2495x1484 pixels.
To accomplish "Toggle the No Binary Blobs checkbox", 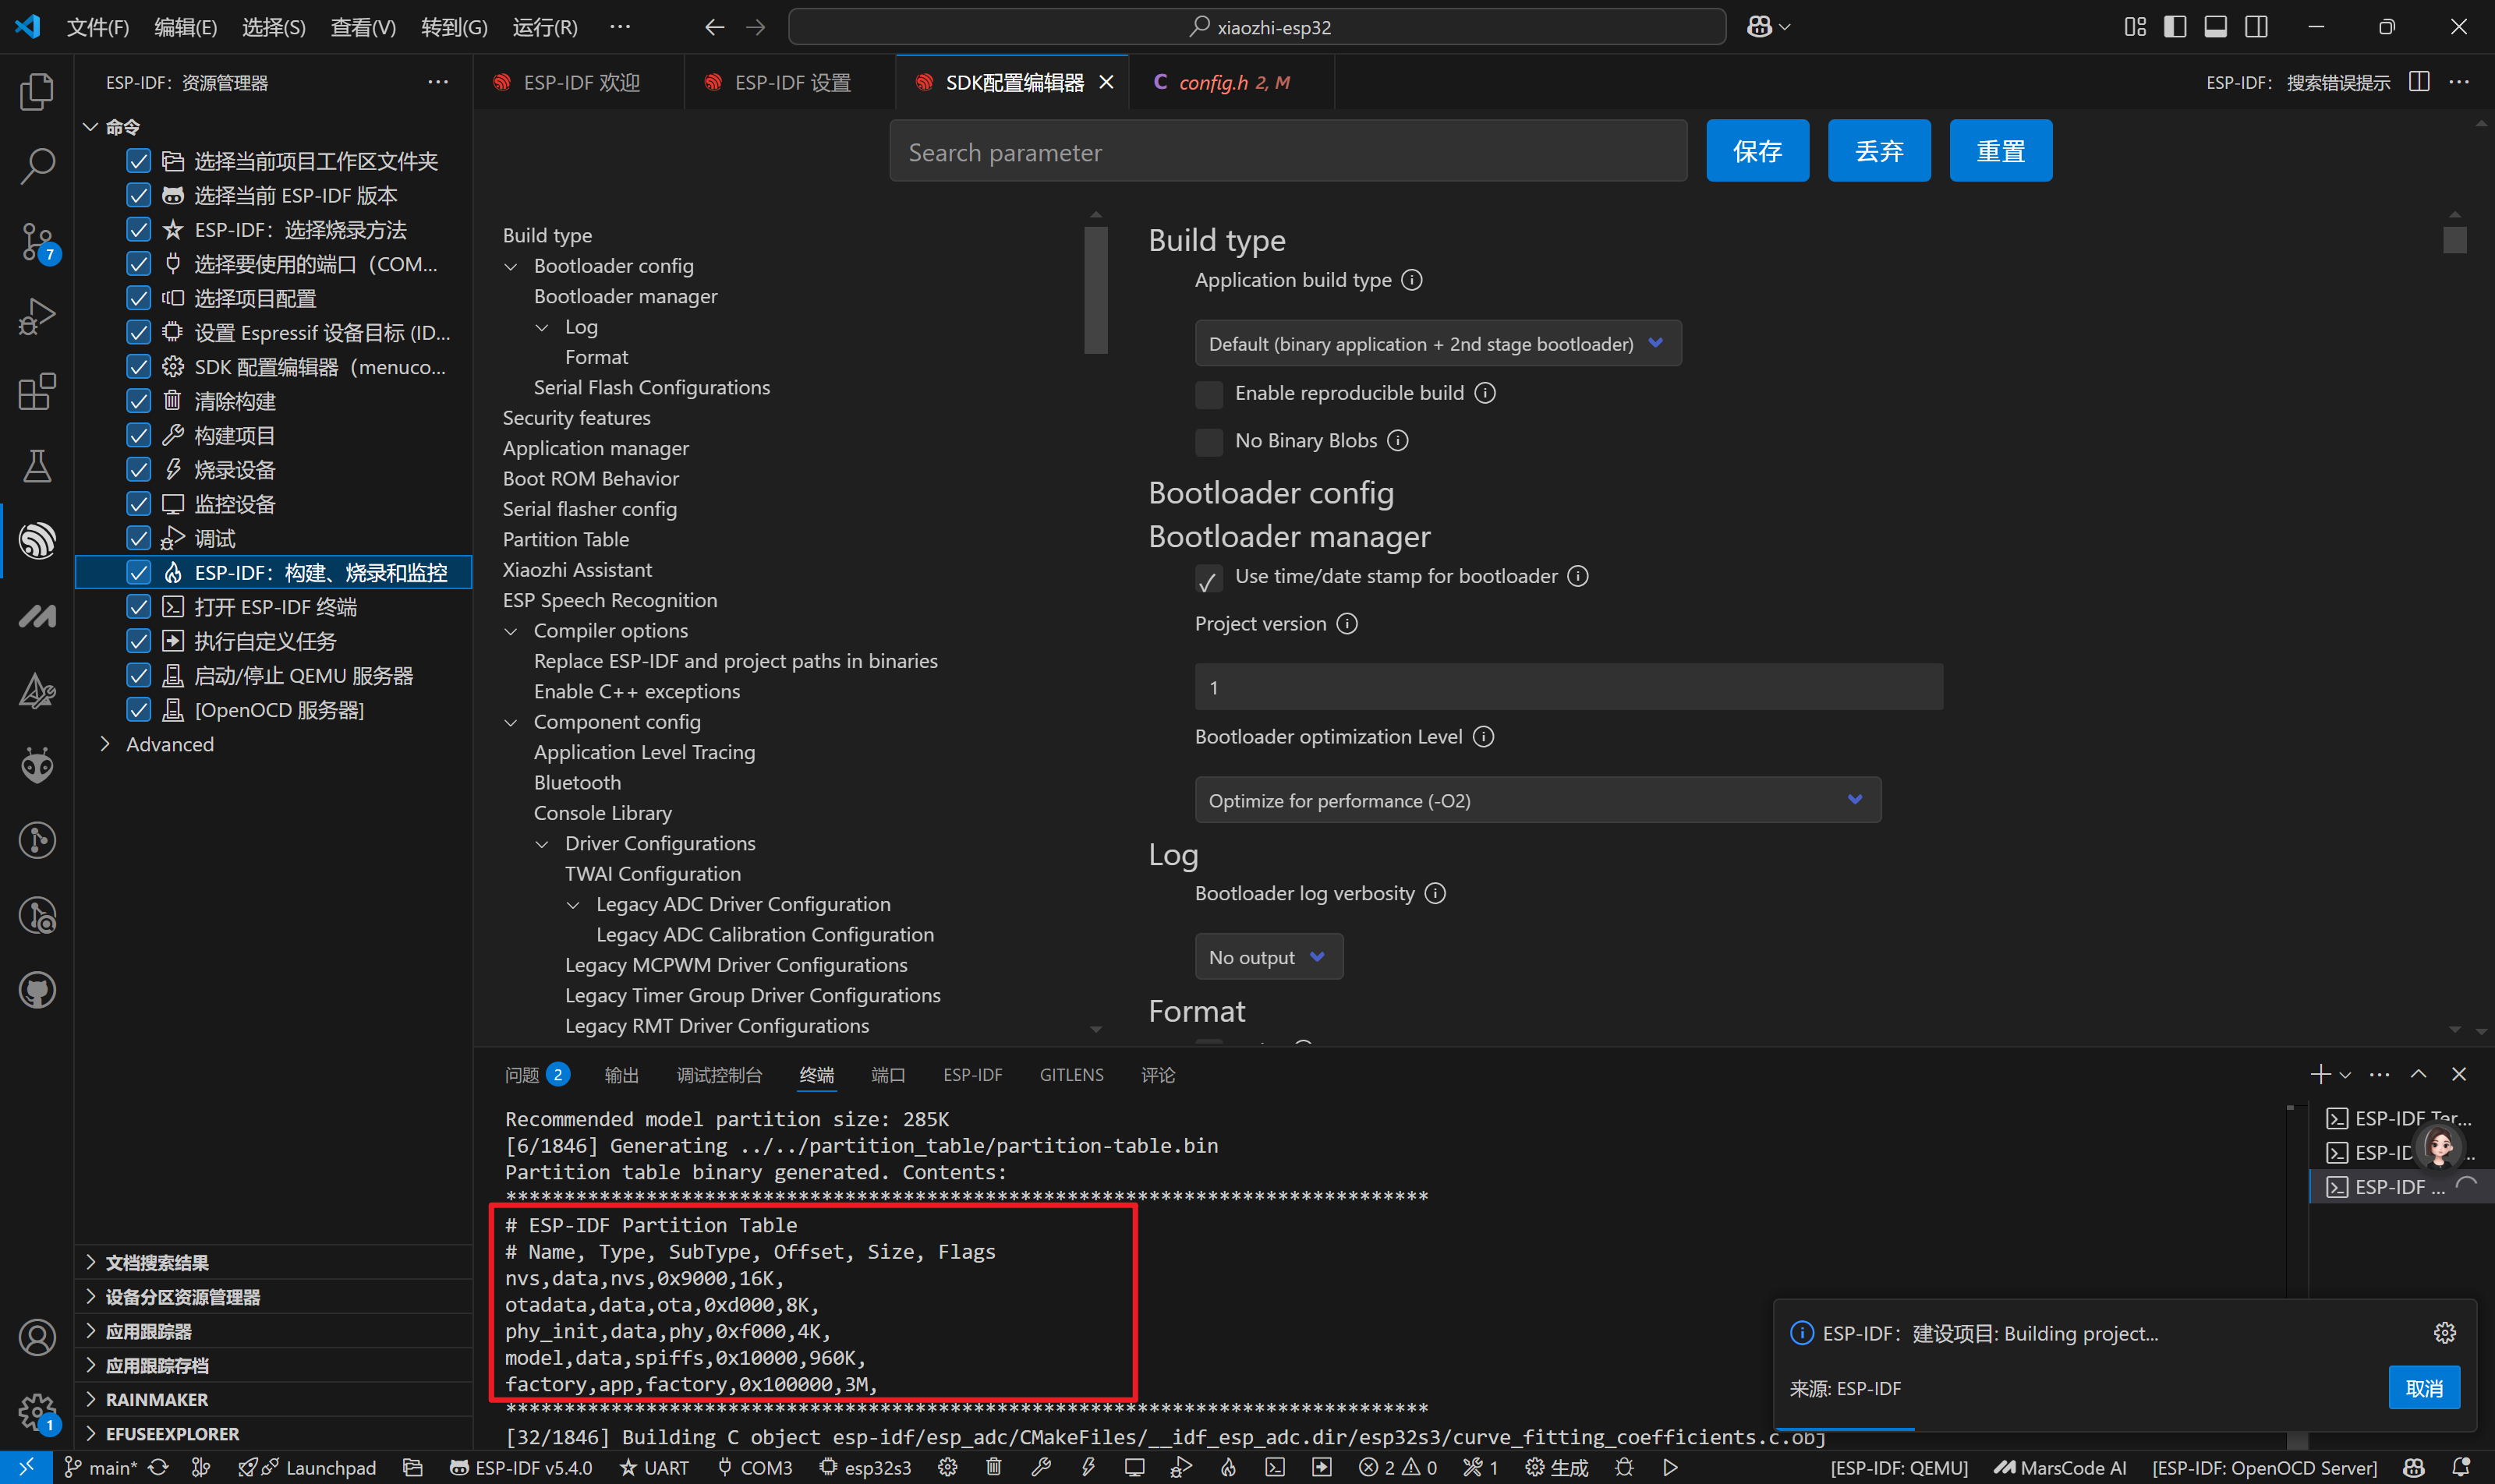I will [1209, 441].
